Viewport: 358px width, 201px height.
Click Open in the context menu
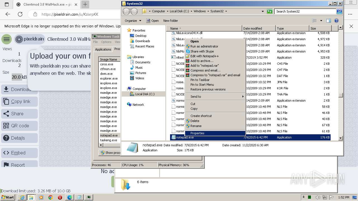click(x=194, y=41)
